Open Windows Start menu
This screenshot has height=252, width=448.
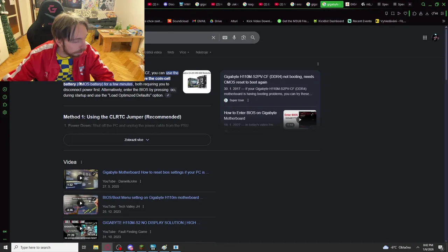6,247
